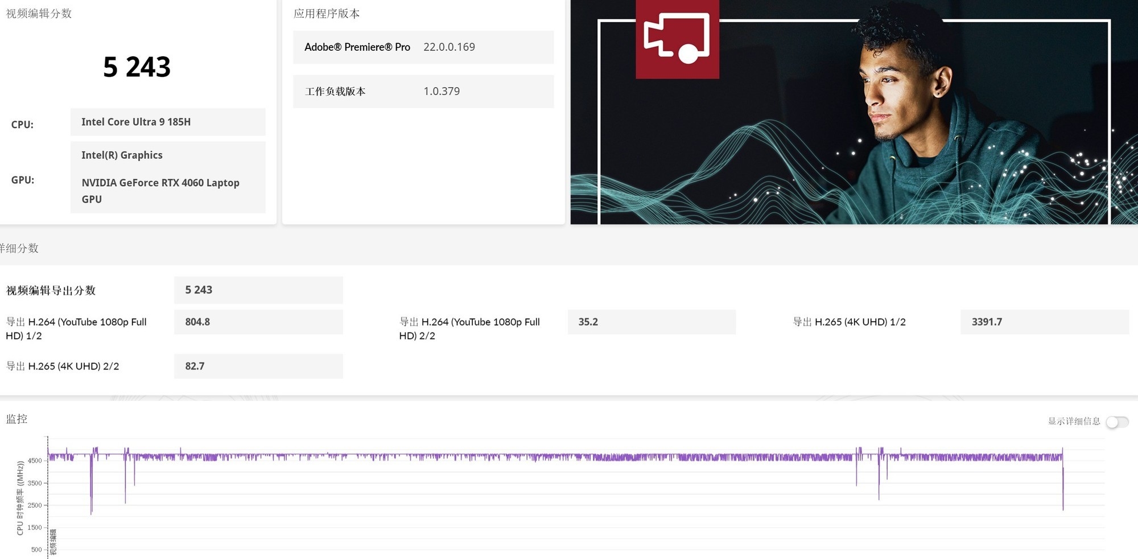Click the 3391.7 H.265 1/2 result
Image resolution: width=1138 pixels, height=559 pixels.
tap(1044, 322)
